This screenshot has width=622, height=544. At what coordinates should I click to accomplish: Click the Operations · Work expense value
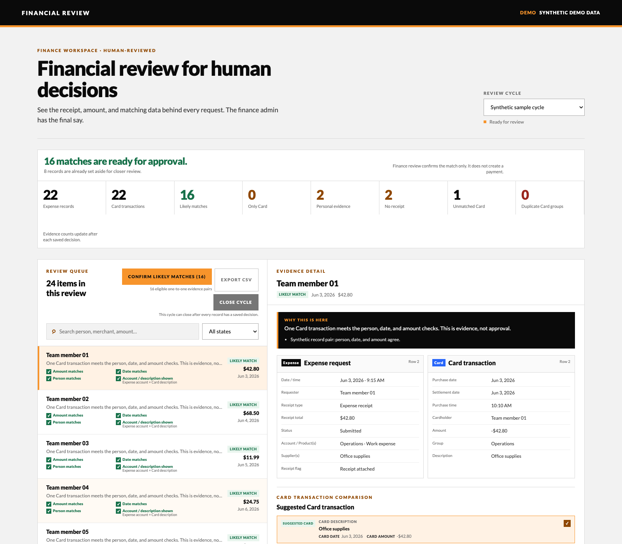368,444
